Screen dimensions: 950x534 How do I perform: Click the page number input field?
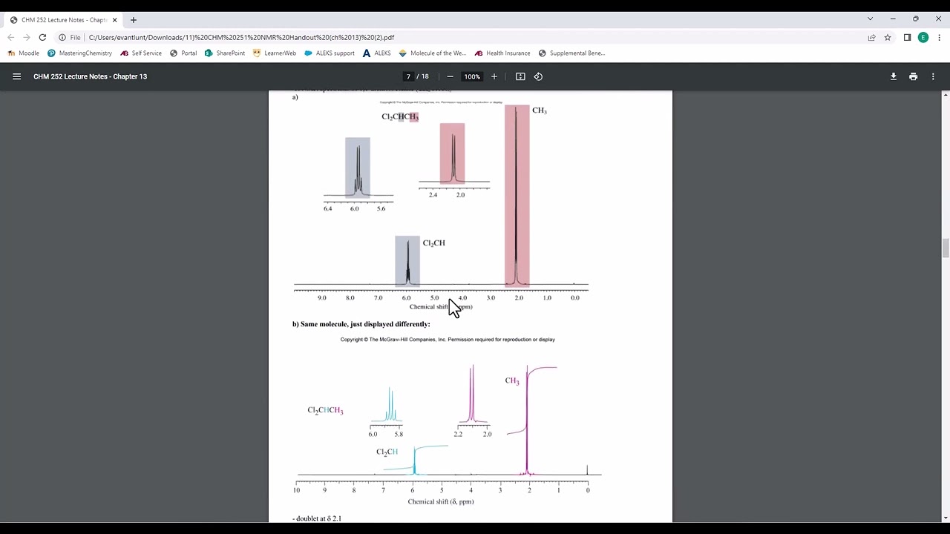[x=408, y=76]
